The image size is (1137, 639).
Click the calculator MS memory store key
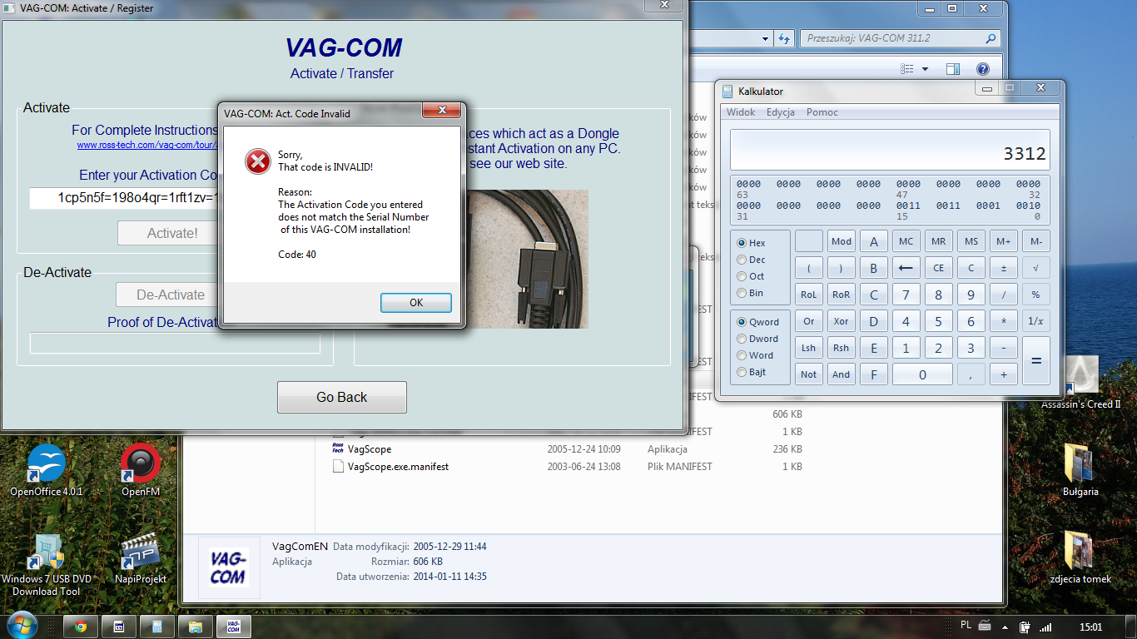pos(971,241)
